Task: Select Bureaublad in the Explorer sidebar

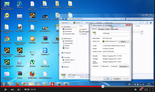Action: (x=67, y=29)
